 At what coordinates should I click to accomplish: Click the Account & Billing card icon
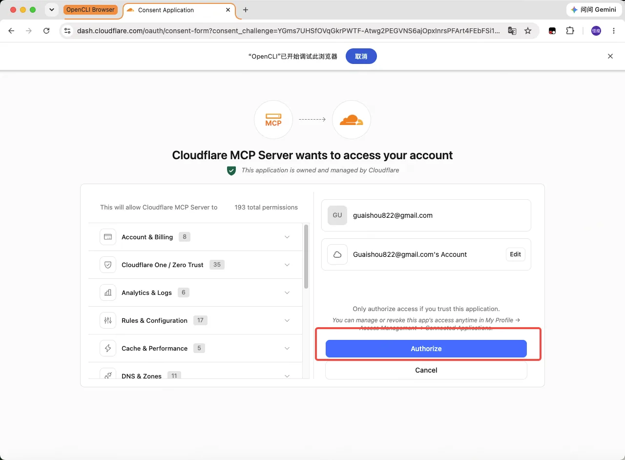pyautogui.click(x=108, y=237)
